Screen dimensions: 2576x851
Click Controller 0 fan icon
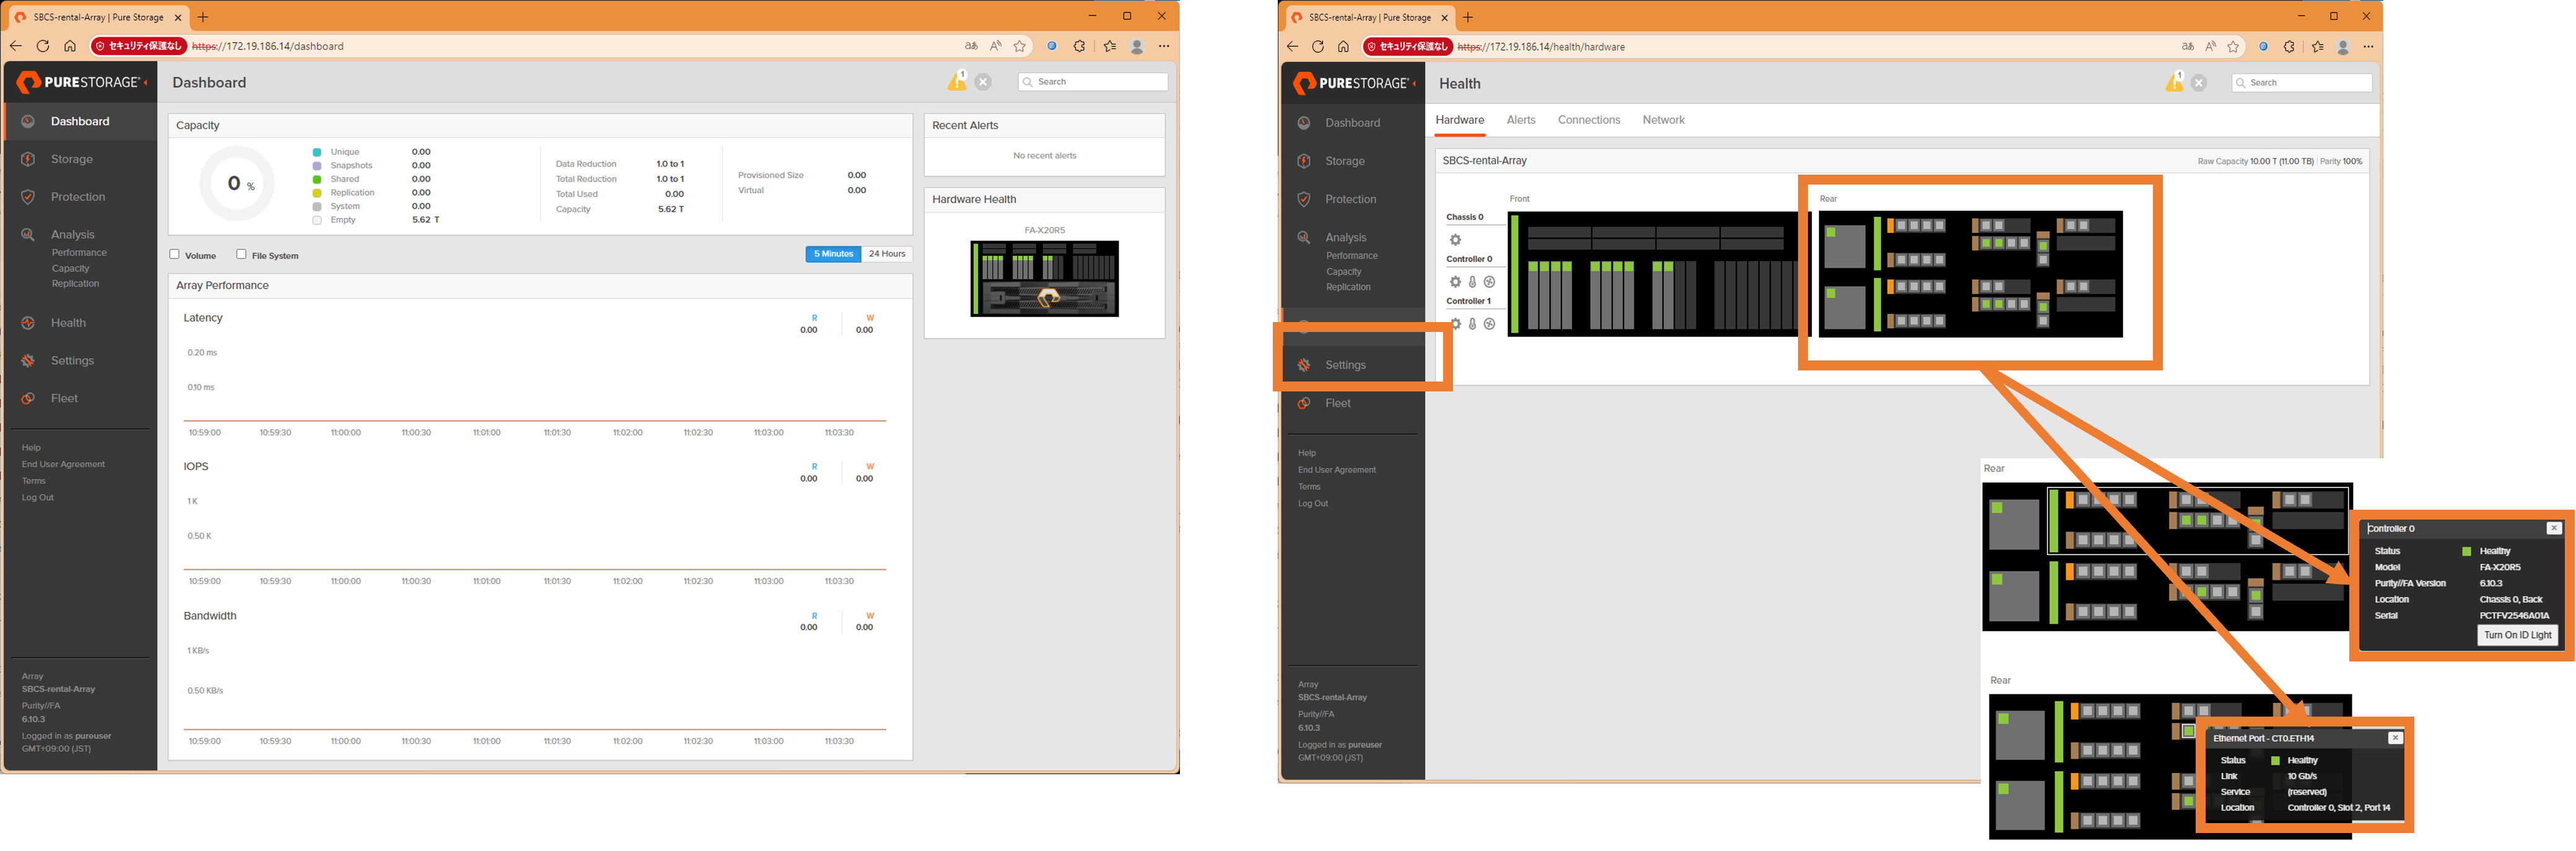coord(1489,282)
